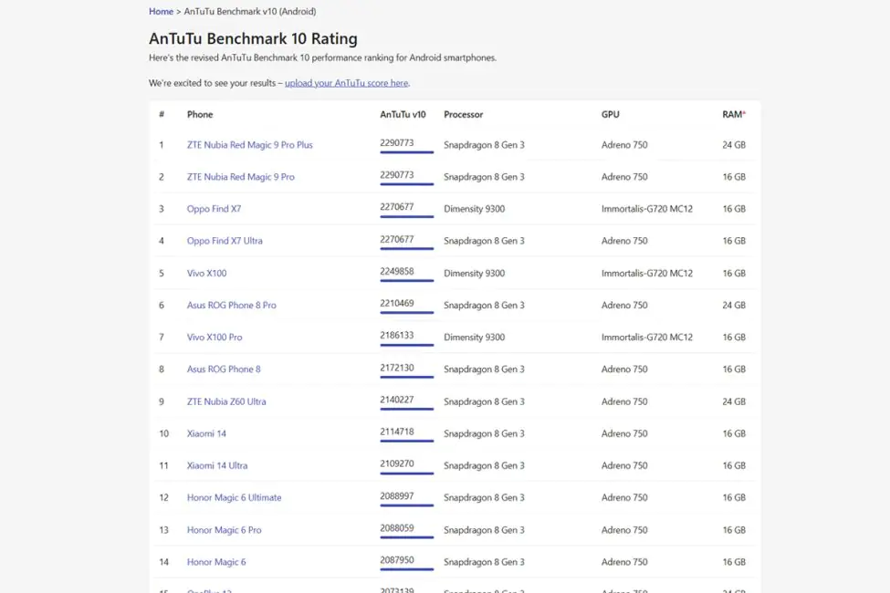The image size is (890, 593).
Task: Select score 2290773 in Red Magic 9 Pro Plus row
Action: pyautogui.click(x=397, y=143)
